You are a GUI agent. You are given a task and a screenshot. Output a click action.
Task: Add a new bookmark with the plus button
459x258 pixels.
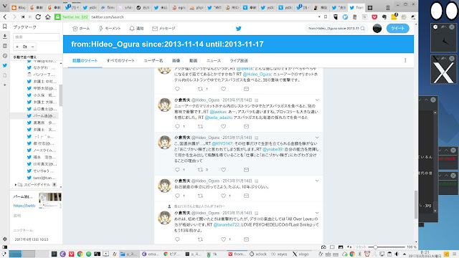[x=17, y=47]
